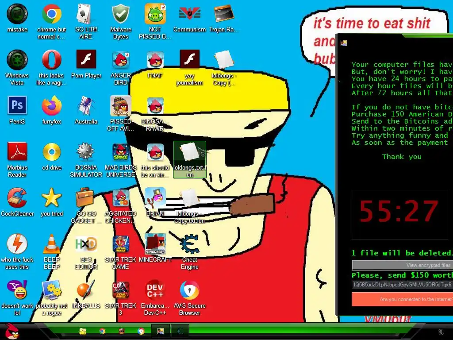
Task: Open the BEEP BEEP traffic cone icon
Action: pyautogui.click(x=51, y=251)
